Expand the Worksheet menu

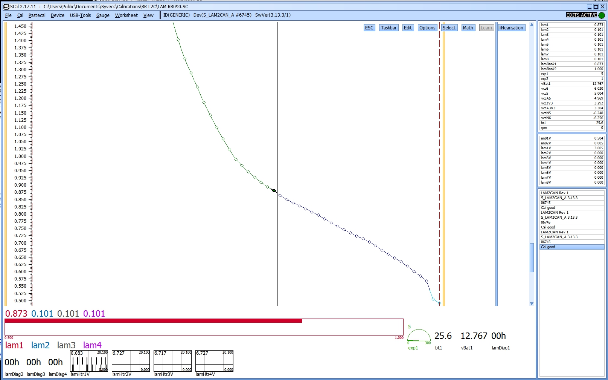(x=126, y=15)
